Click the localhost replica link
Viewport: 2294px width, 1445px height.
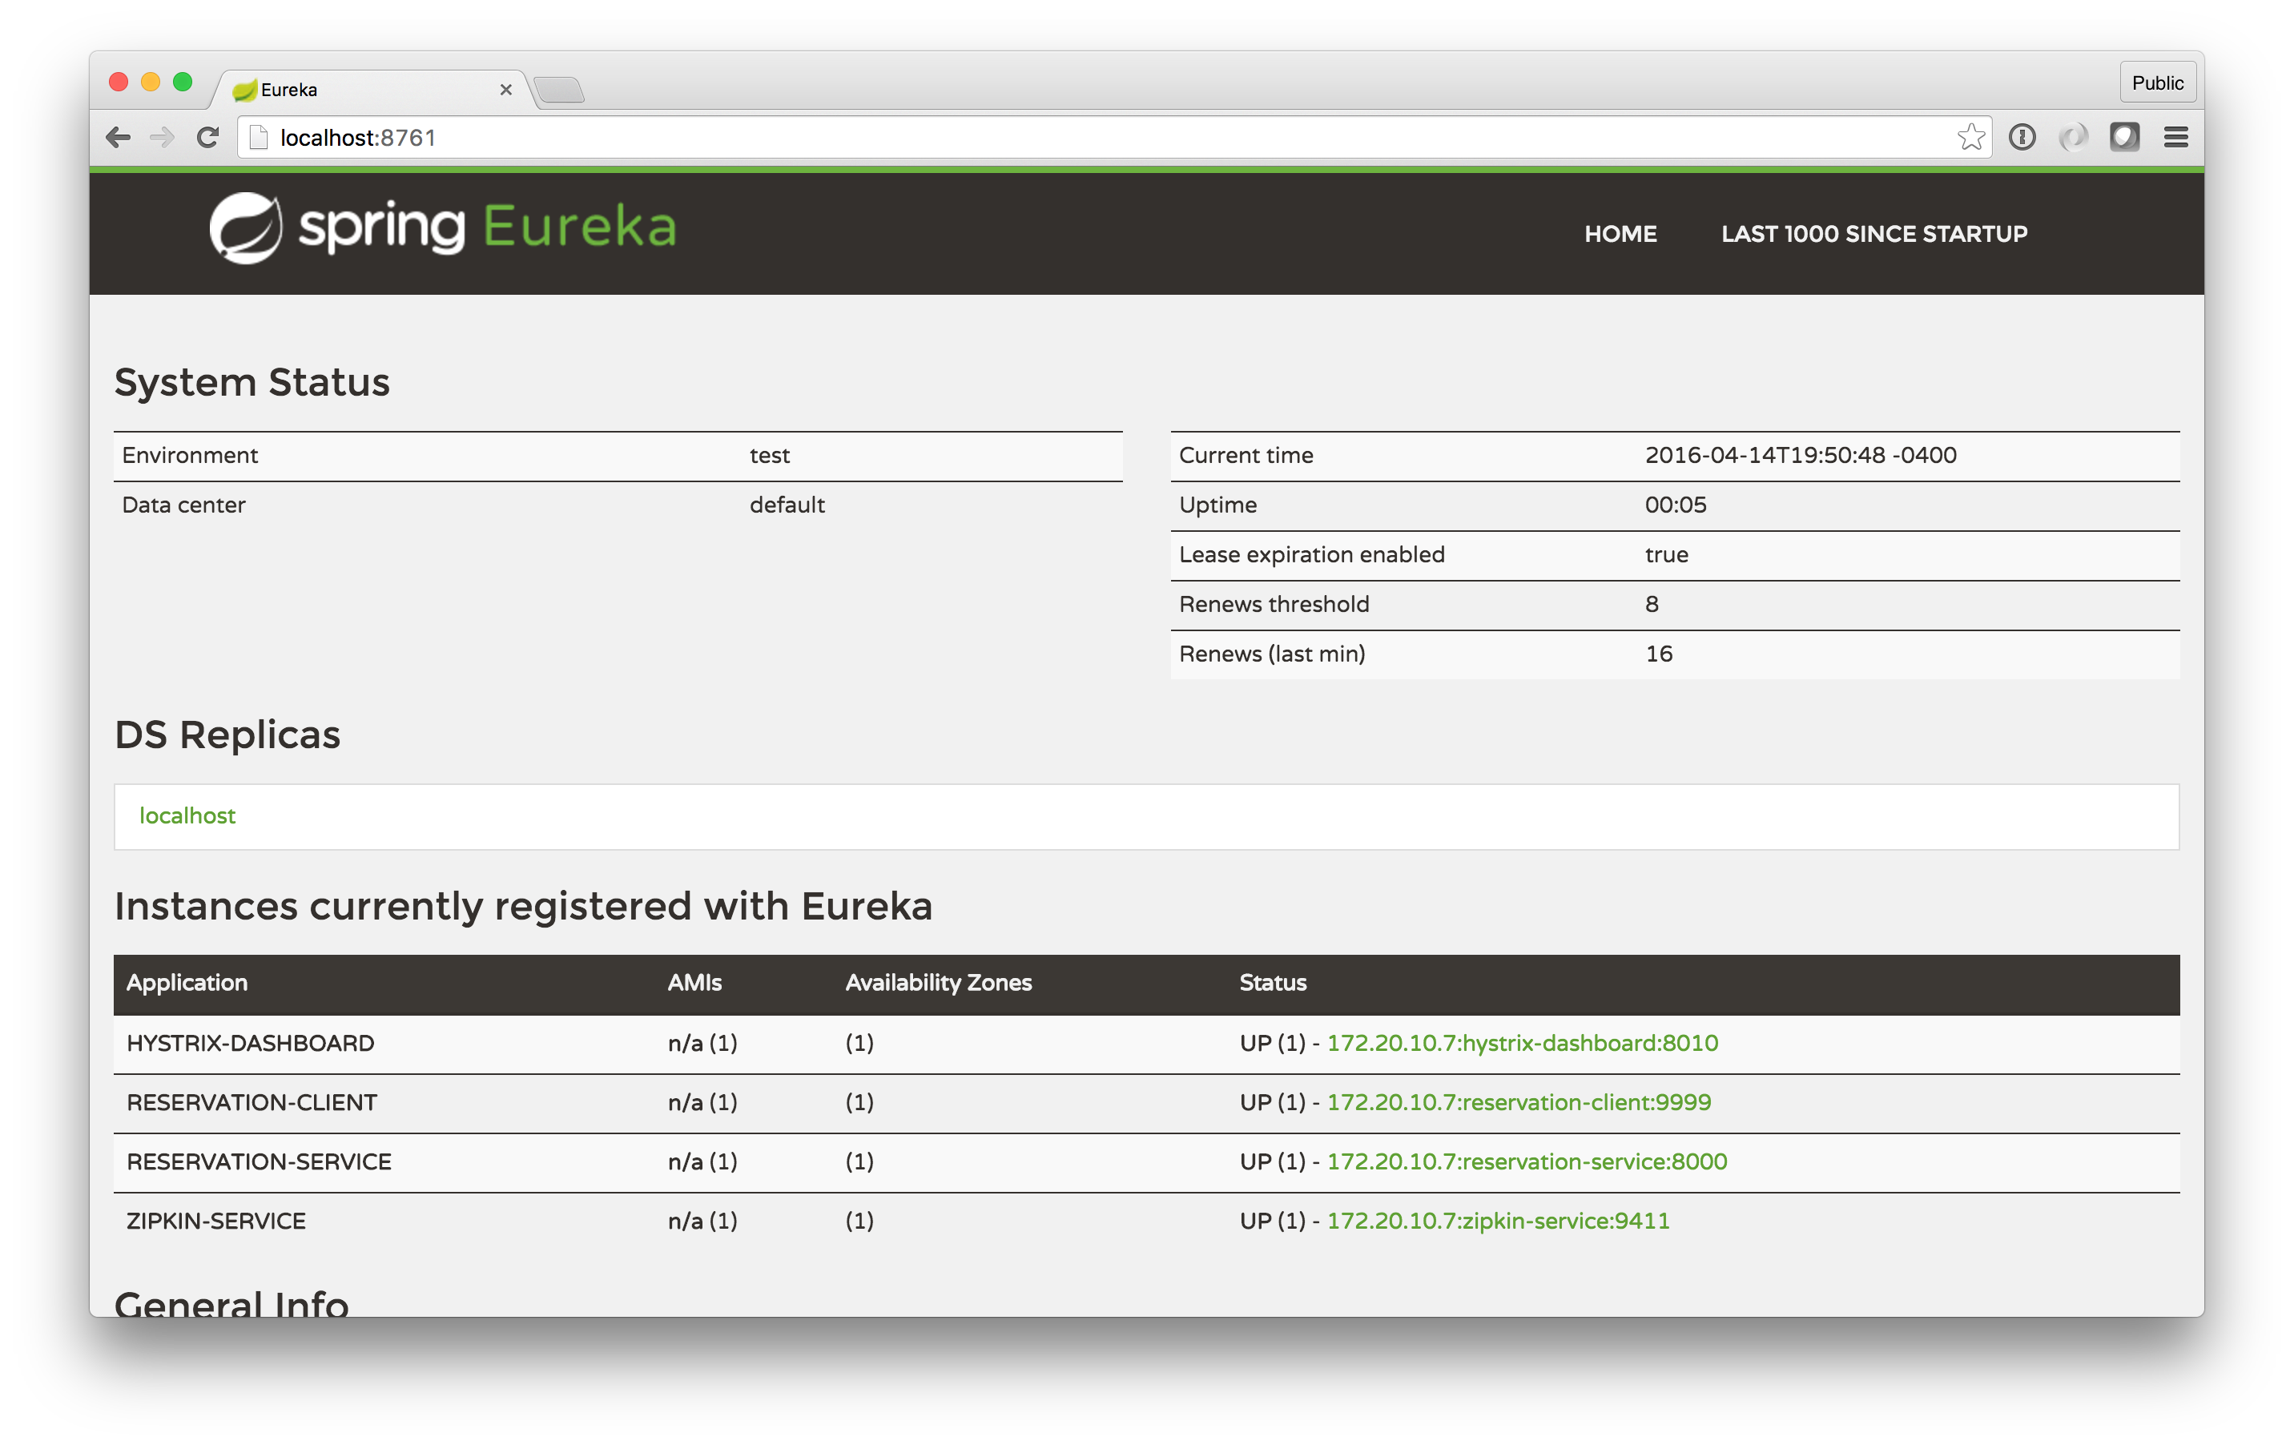tap(187, 816)
